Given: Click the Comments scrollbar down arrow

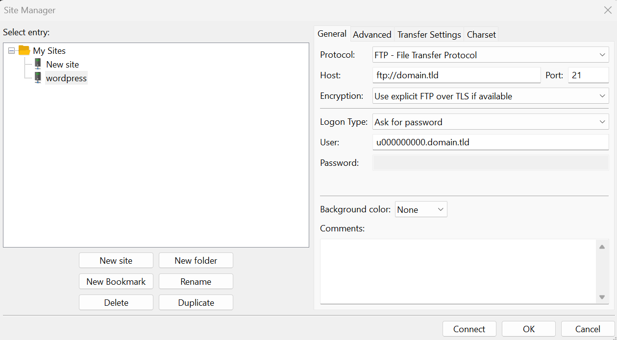Looking at the screenshot, I should click(602, 297).
